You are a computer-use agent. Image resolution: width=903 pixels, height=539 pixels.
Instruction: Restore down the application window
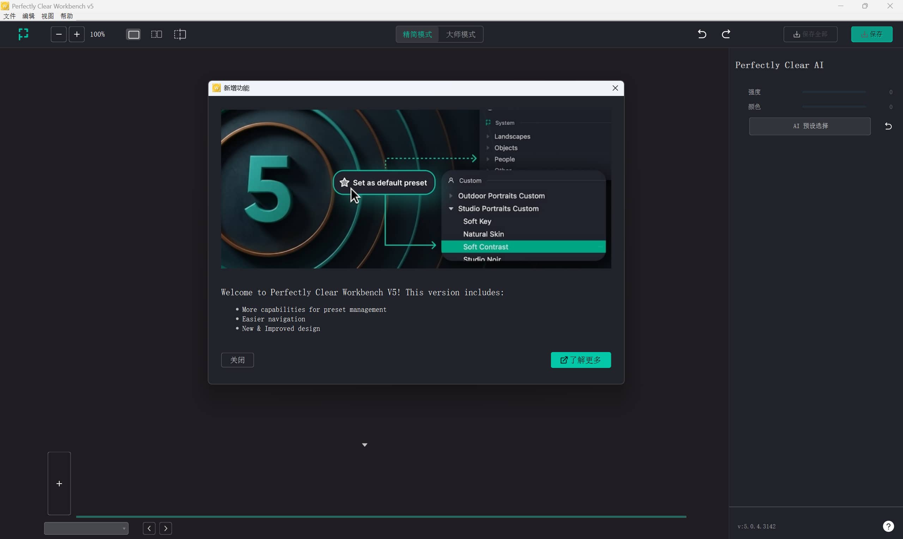coord(865,6)
